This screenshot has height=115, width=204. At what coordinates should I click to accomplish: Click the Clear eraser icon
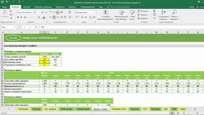point(154,19)
